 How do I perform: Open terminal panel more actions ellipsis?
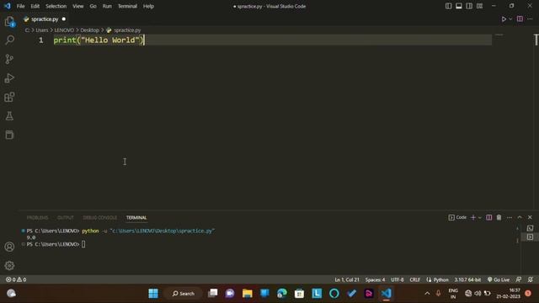point(509,217)
